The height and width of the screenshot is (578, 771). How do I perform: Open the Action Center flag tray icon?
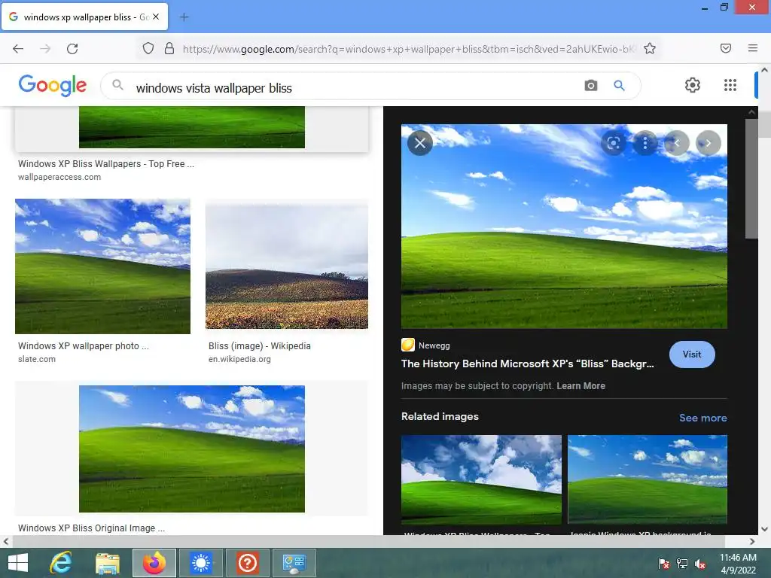point(664,564)
